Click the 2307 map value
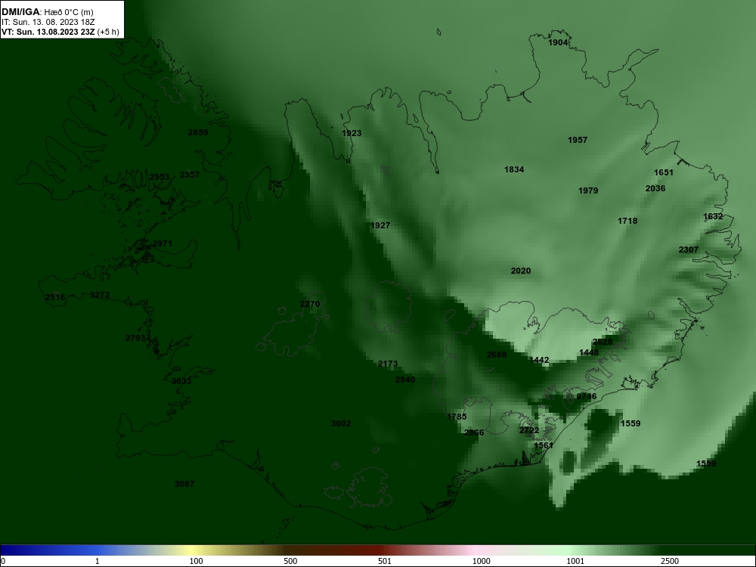The width and height of the screenshot is (756, 567). click(689, 249)
